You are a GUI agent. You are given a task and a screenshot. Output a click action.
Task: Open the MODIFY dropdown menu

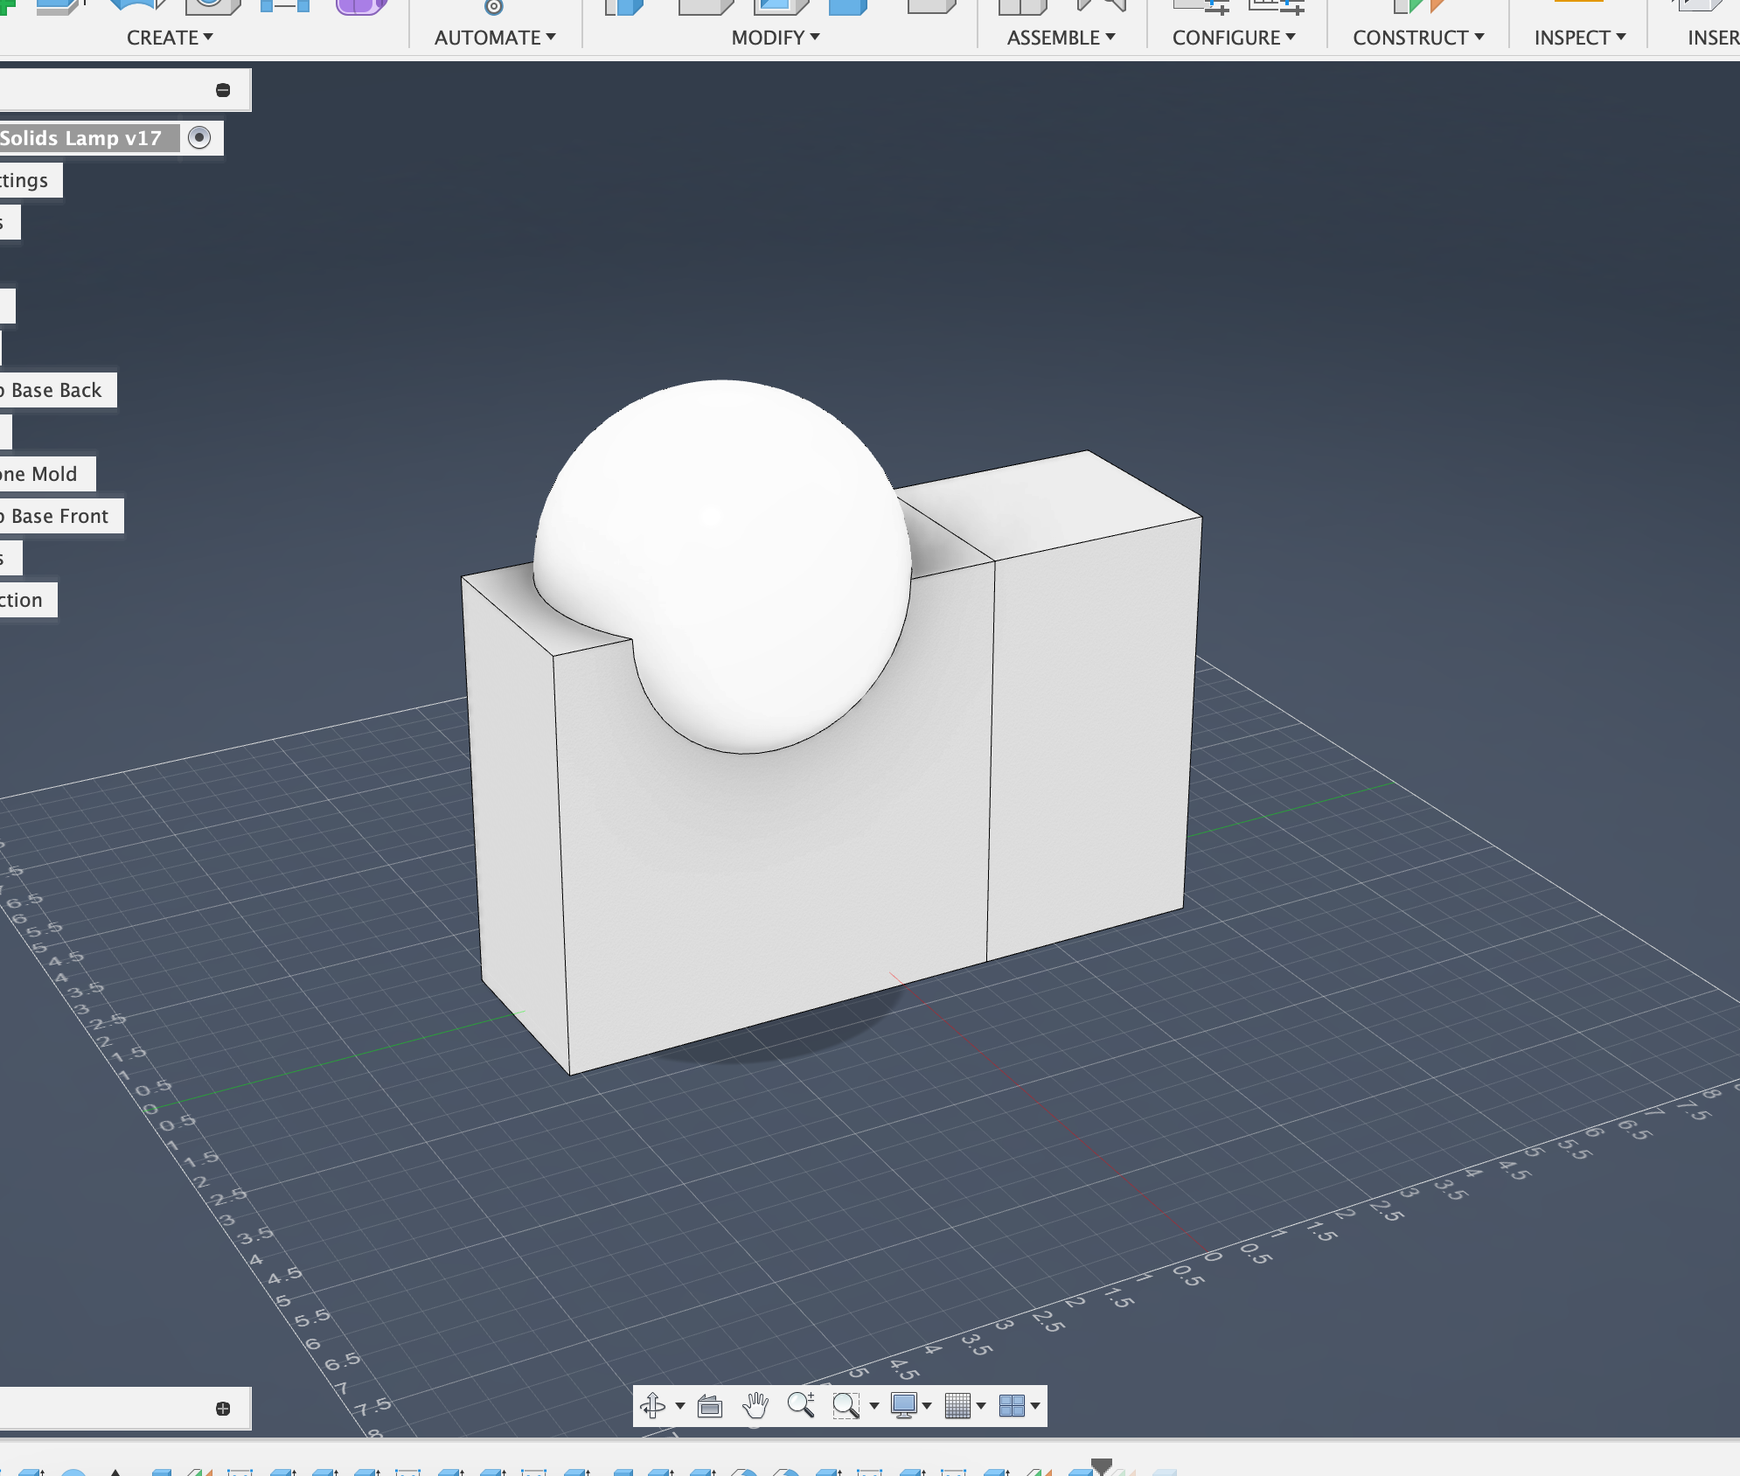(775, 38)
